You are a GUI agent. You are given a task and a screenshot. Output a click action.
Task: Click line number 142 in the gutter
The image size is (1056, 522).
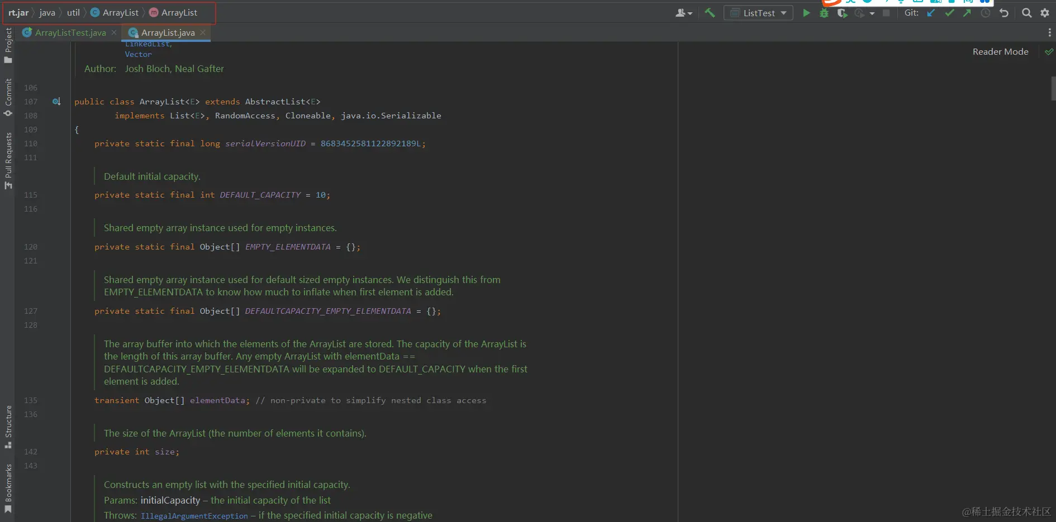31,452
